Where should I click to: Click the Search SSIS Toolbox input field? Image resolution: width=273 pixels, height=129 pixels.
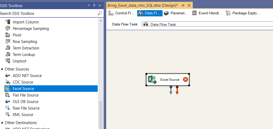[x=47, y=13]
